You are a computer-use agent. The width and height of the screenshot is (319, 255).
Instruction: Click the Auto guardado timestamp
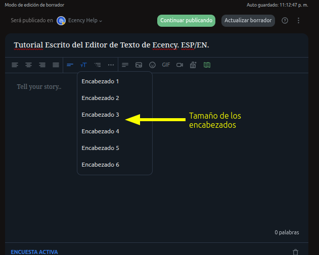278,5
